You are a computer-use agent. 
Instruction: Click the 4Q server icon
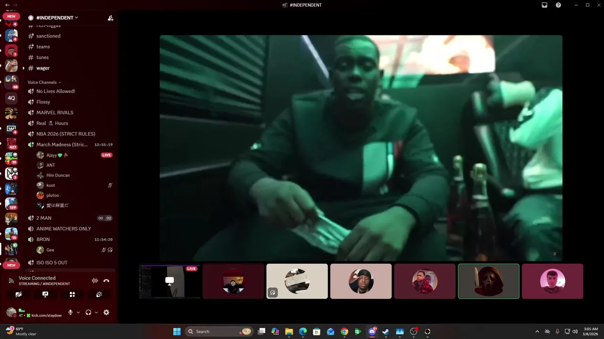point(11,98)
